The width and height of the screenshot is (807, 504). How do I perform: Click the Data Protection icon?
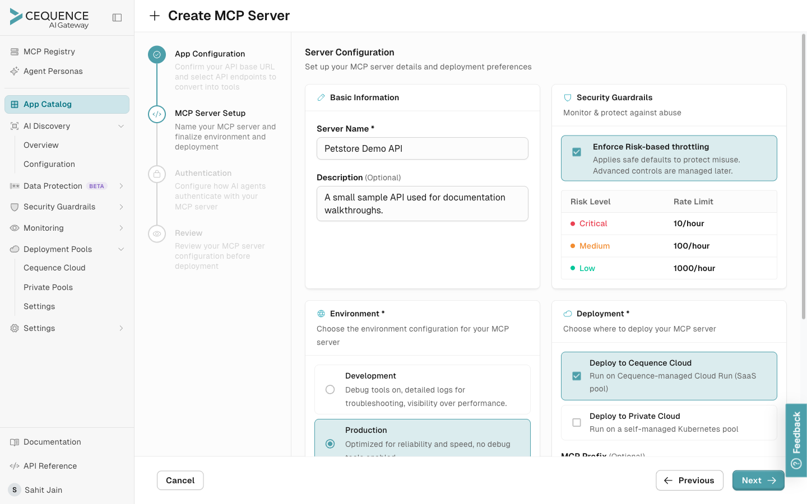(15, 186)
